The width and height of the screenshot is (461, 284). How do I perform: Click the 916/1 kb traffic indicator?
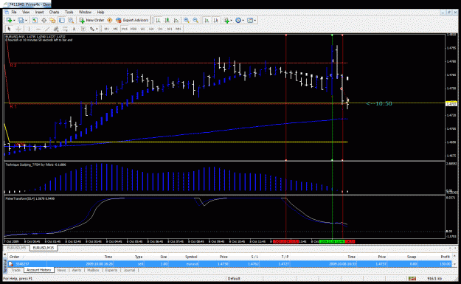(434, 278)
